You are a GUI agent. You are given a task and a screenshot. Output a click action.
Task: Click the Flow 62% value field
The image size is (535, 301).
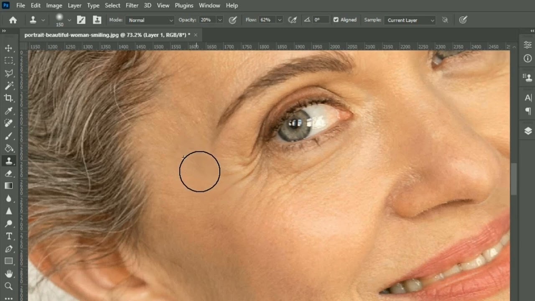coord(267,20)
